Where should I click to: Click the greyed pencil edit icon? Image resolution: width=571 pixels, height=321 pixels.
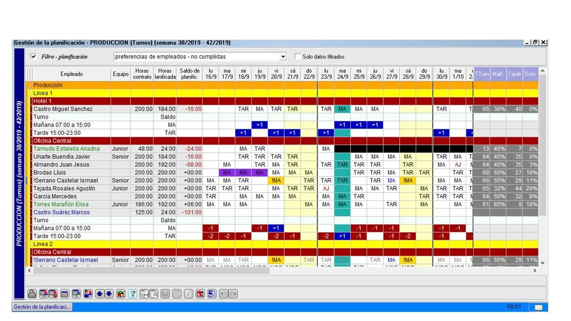pos(188,294)
